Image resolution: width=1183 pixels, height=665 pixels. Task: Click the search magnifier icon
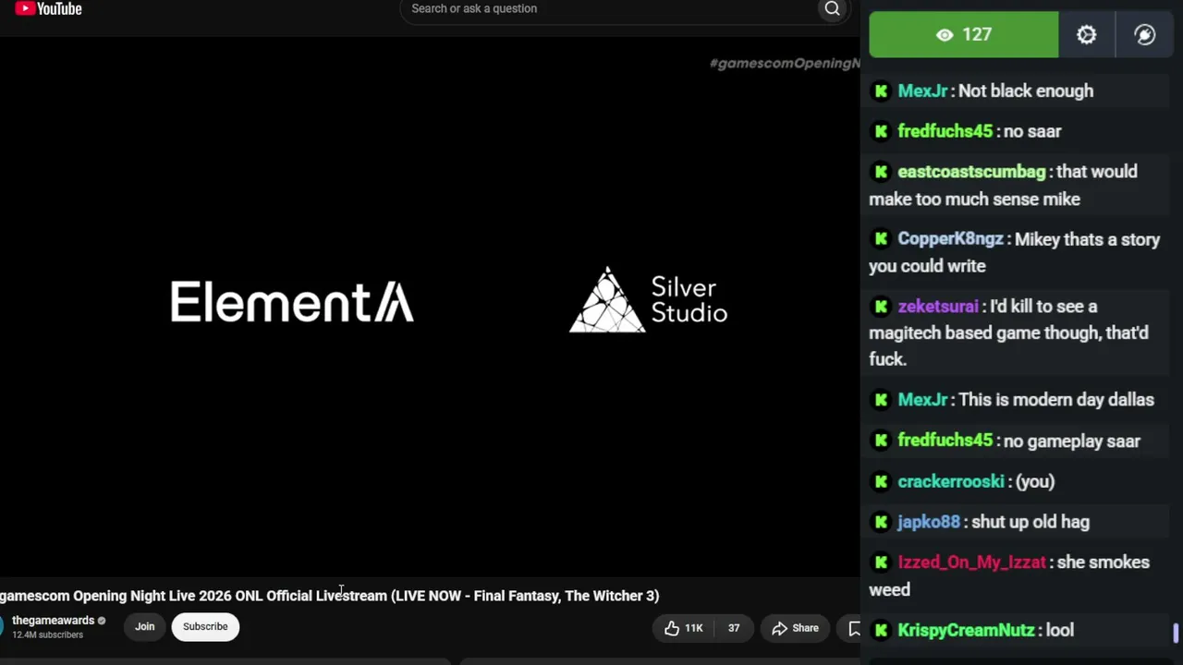point(832,8)
